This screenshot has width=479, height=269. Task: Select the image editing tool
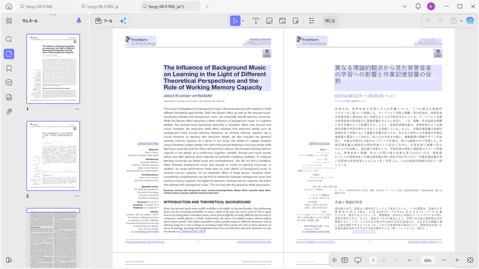pyautogui.click(x=269, y=21)
